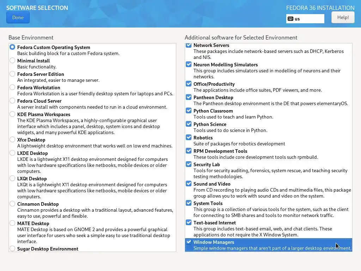The width and height of the screenshot is (361, 271).
Task: Uncheck the Pantheon Desktop checkbox
Action: click(x=189, y=97)
